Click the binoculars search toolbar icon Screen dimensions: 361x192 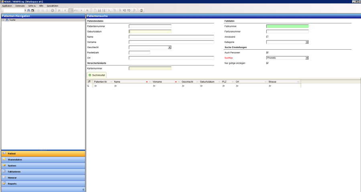(x=28, y=10)
